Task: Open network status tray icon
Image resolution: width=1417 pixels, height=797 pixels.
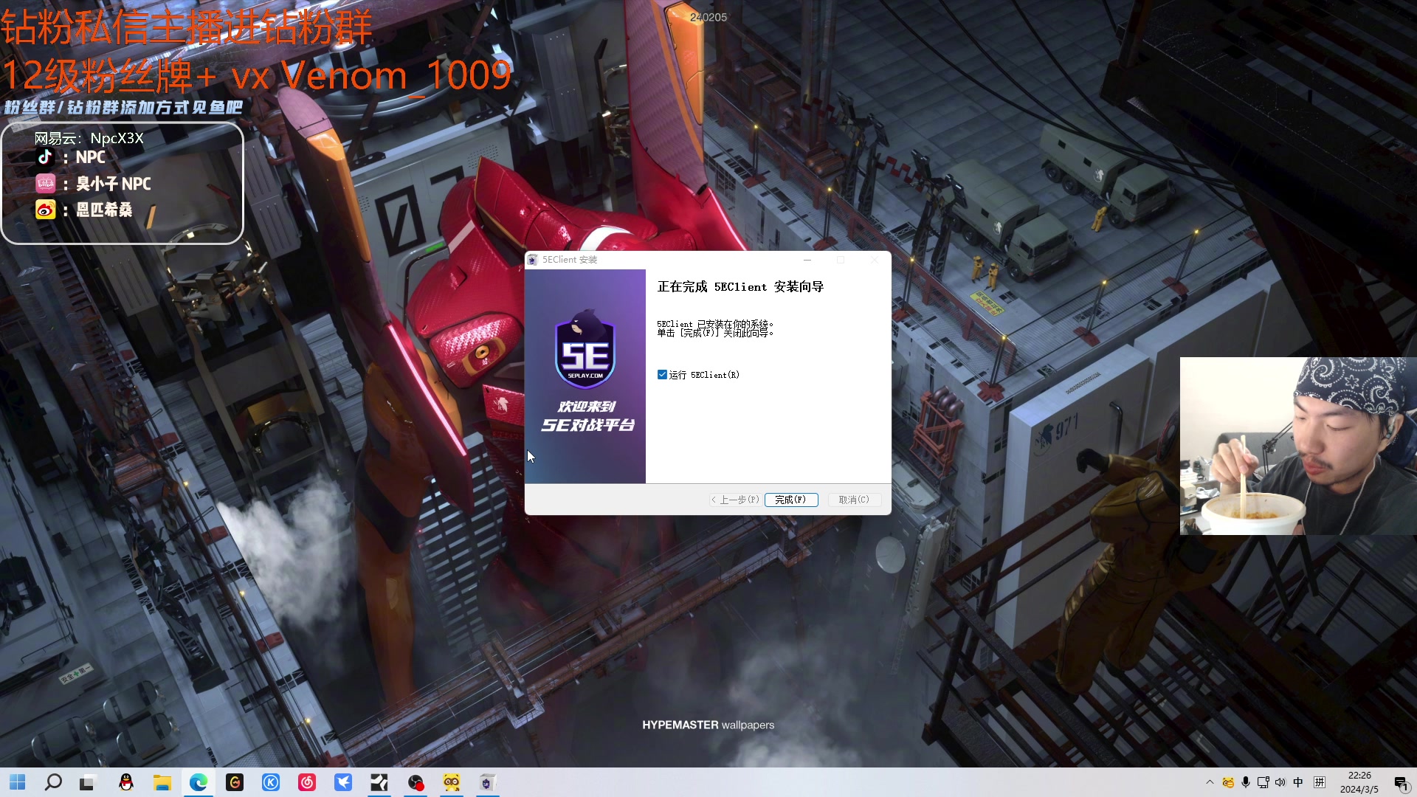Action: [1263, 782]
